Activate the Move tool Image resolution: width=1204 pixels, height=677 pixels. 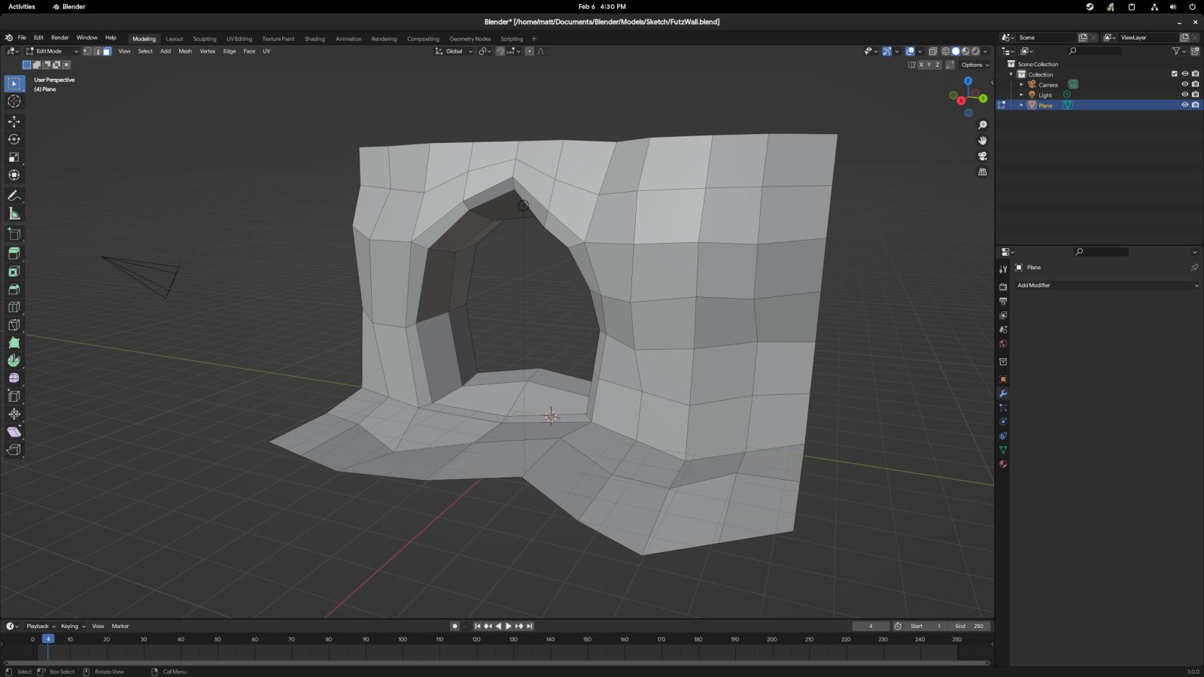[x=14, y=121]
